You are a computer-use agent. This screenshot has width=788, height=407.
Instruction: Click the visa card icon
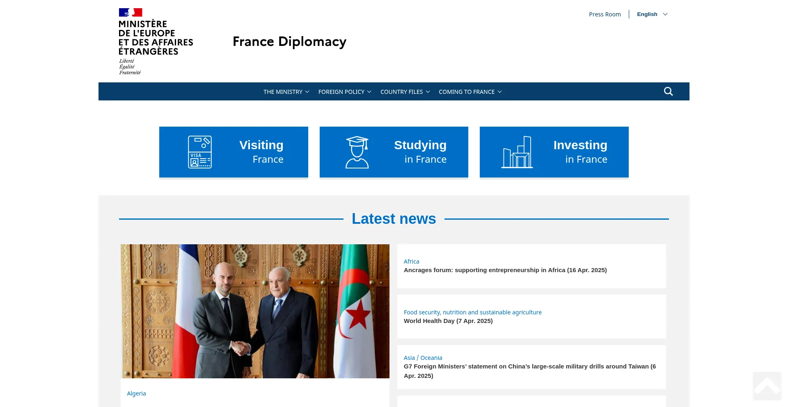click(200, 152)
